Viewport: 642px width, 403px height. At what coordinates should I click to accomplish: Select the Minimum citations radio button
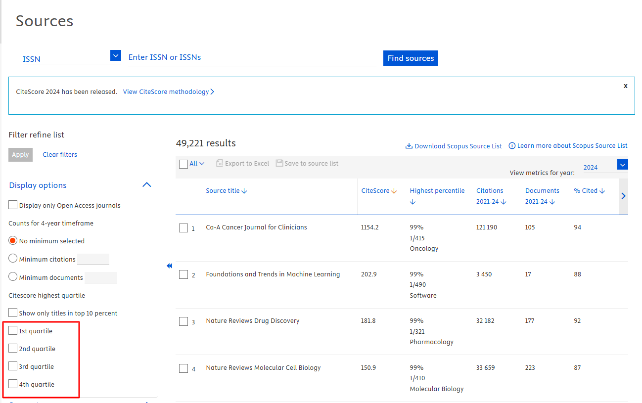click(x=13, y=259)
